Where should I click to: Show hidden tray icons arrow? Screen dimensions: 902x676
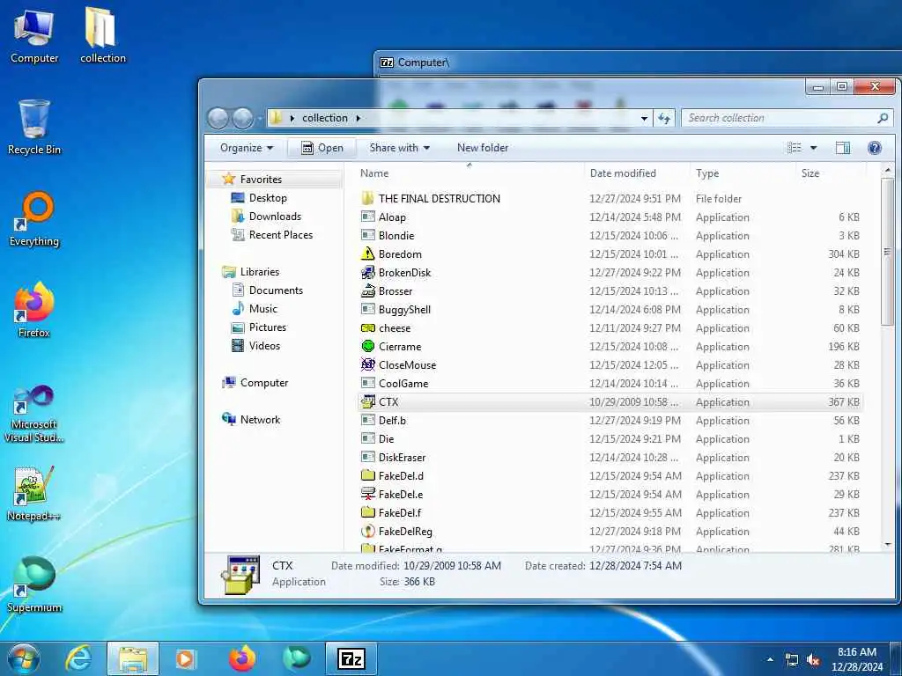[x=770, y=659]
